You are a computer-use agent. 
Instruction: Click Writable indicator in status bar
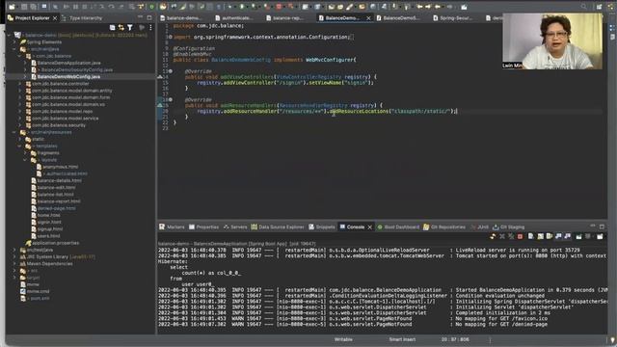pyautogui.click(x=343, y=339)
